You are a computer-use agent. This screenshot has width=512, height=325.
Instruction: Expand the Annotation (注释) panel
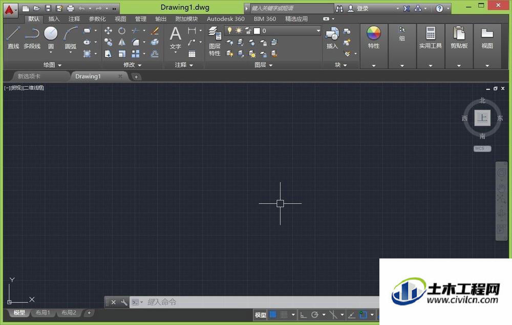[x=184, y=65]
